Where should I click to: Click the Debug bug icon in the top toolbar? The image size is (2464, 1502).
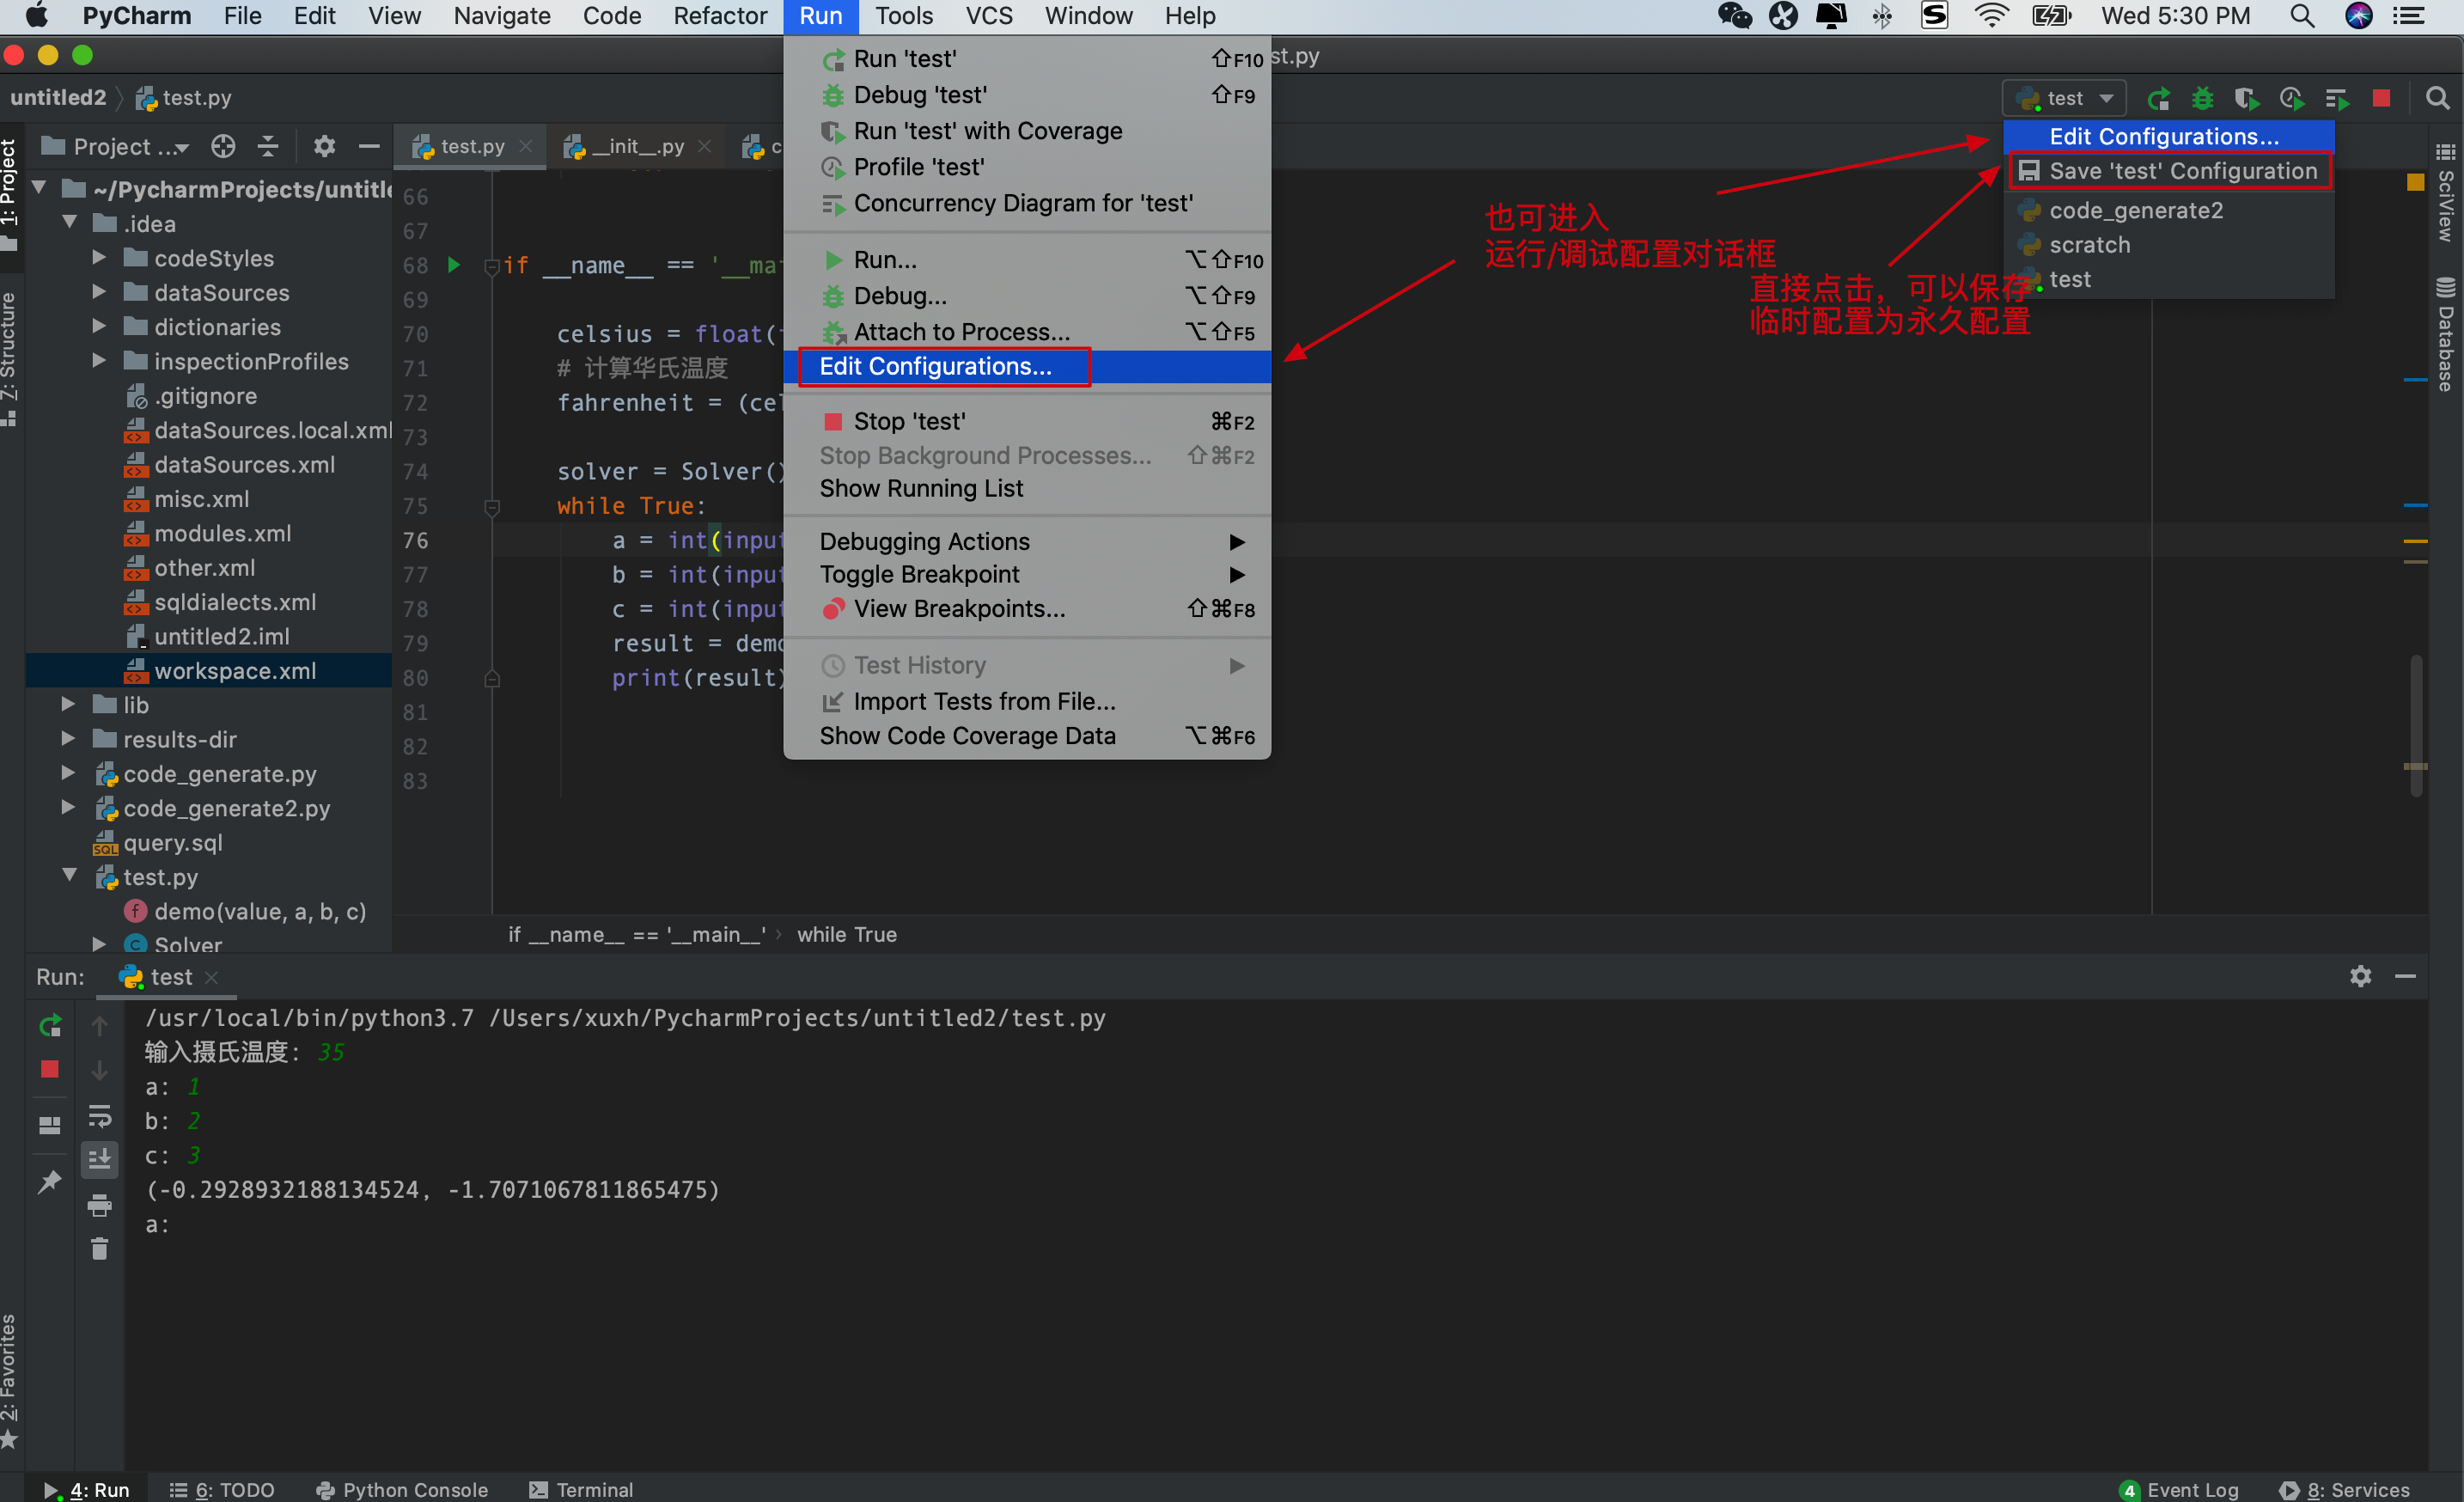click(x=2202, y=98)
